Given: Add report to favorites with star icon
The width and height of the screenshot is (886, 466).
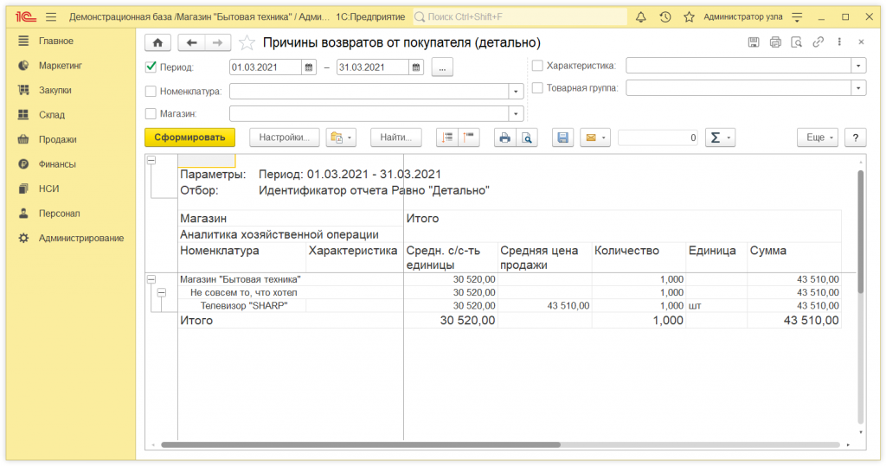Looking at the screenshot, I should 247,42.
